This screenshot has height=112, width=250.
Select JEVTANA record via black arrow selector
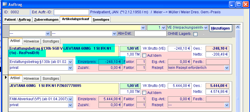(6, 77)
